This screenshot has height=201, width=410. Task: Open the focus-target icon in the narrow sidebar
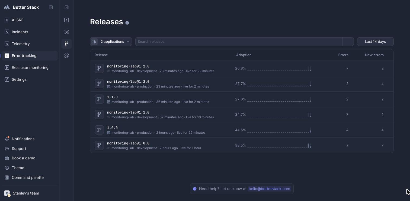coord(66,32)
